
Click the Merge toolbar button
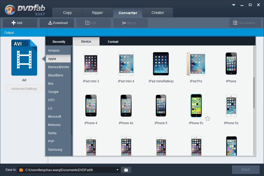(x=130, y=23)
